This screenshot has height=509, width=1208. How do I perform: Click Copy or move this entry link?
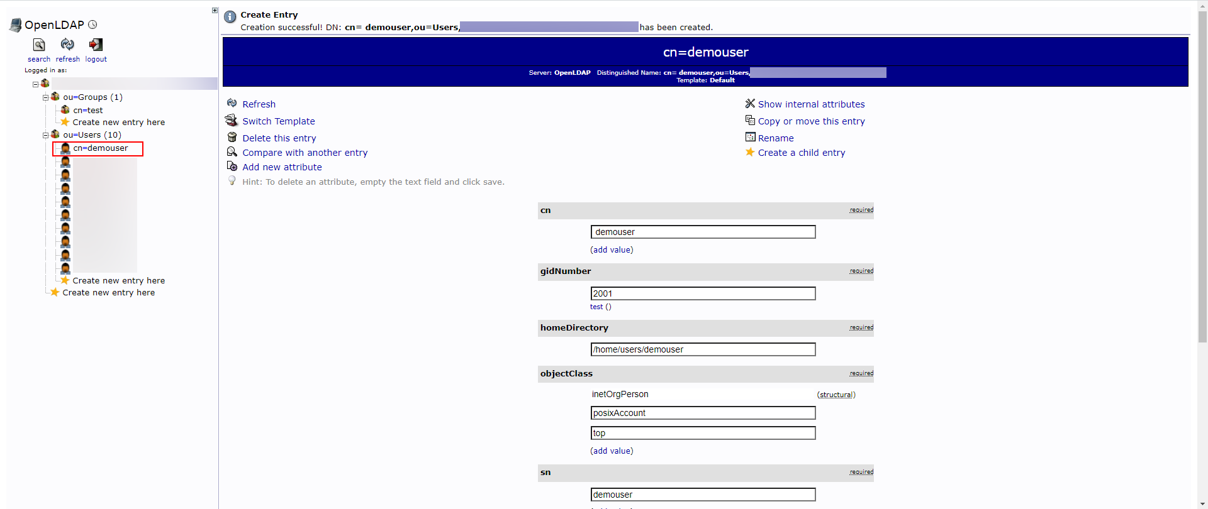(811, 121)
